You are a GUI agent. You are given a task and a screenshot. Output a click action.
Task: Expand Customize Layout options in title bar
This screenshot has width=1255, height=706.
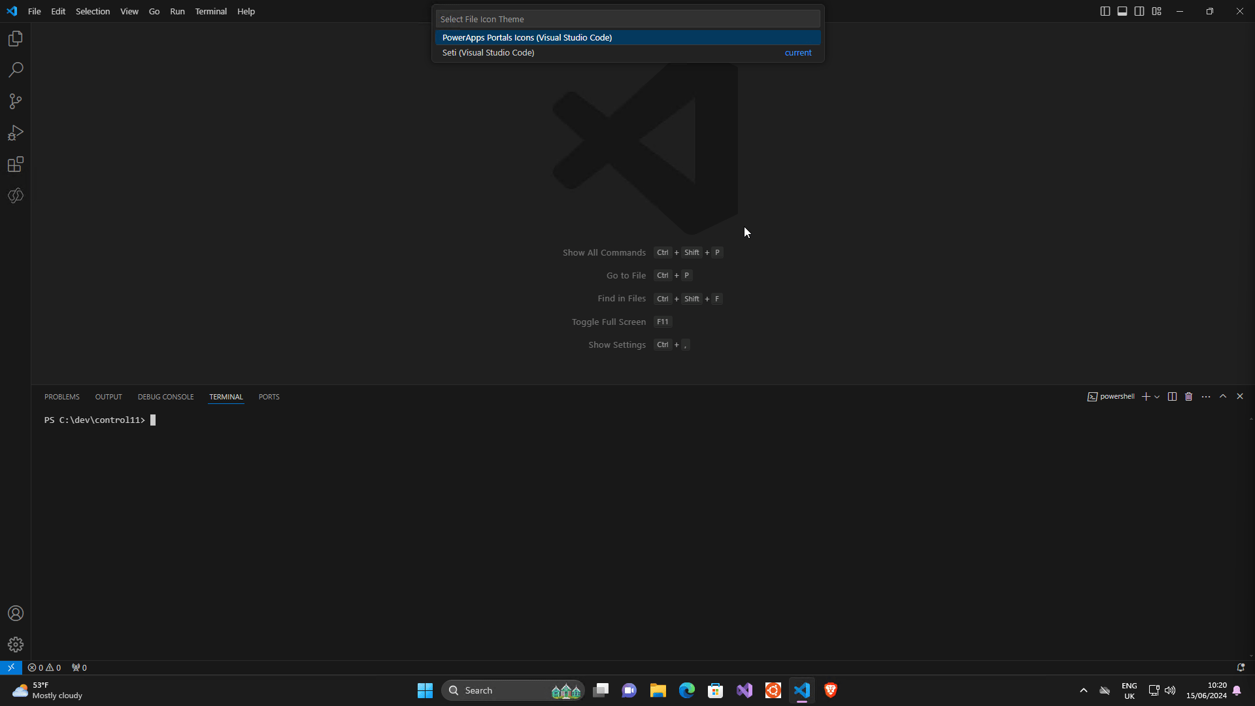point(1156,11)
